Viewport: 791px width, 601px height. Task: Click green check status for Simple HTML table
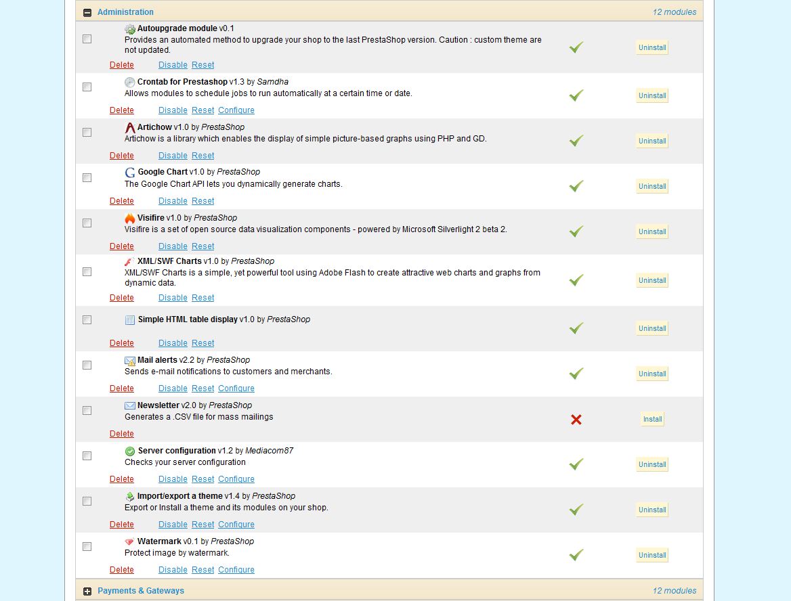click(576, 328)
